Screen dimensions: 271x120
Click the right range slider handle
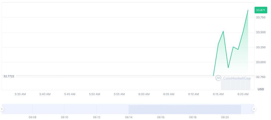[254, 109]
